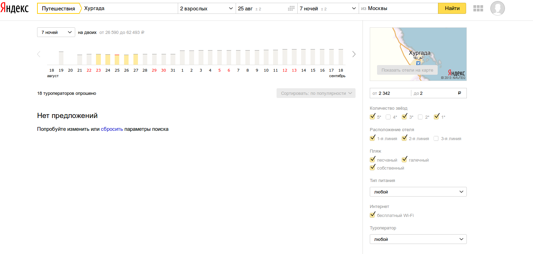Open the Тип питания dropdown
533x254 pixels.
[418, 192]
